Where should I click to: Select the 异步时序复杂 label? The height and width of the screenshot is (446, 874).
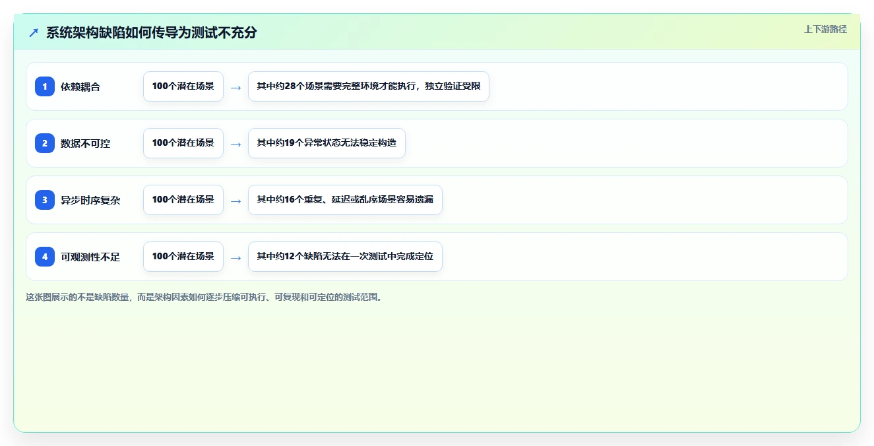pyautogui.click(x=90, y=200)
